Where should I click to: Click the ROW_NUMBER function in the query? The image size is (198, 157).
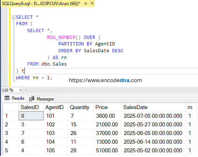click(61, 37)
